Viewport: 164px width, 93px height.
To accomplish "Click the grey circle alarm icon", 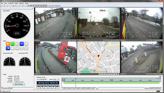I will point(17,44).
